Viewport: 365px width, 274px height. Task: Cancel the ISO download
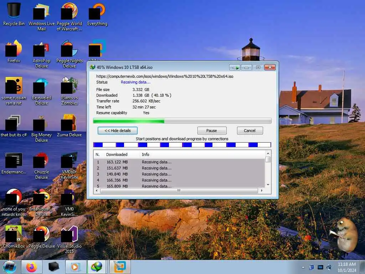pyautogui.click(x=250, y=131)
